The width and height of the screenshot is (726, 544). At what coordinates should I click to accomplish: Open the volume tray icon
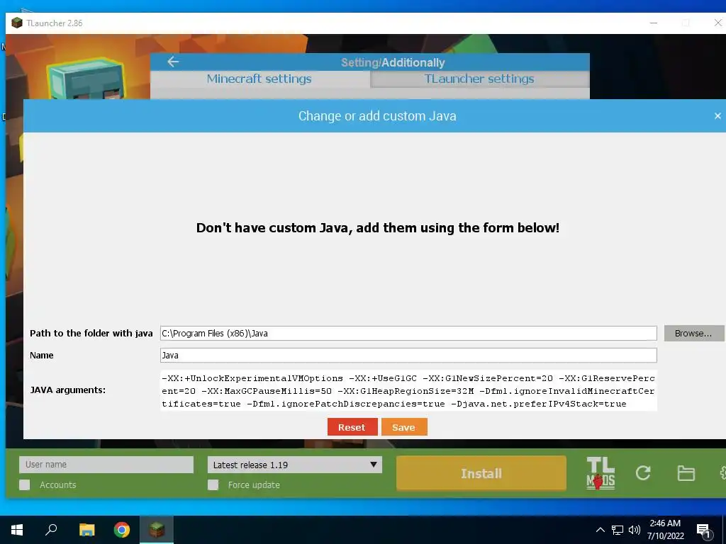635,530
